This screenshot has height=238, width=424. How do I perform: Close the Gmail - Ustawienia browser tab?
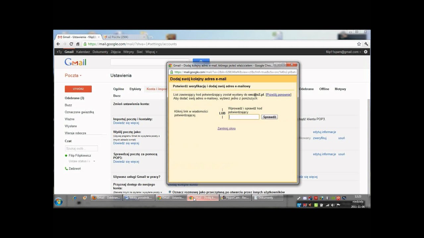pos(98,37)
